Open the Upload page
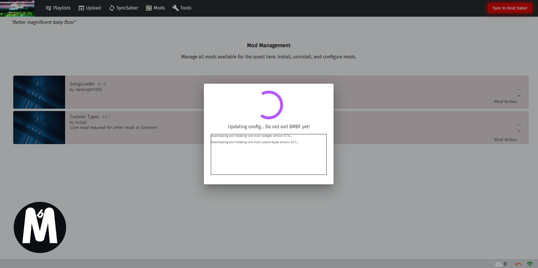Viewport: 538px width, 268px height. (x=90, y=8)
